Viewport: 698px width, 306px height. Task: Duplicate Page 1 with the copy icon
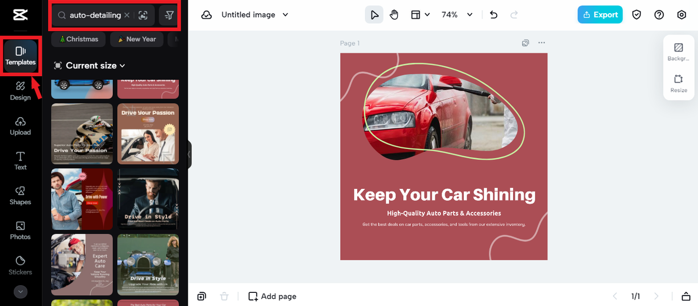pyautogui.click(x=525, y=43)
